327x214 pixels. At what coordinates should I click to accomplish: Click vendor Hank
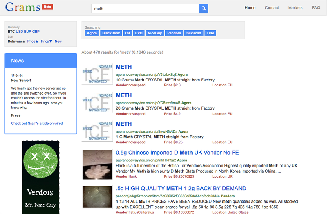click(x=132, y=176)
